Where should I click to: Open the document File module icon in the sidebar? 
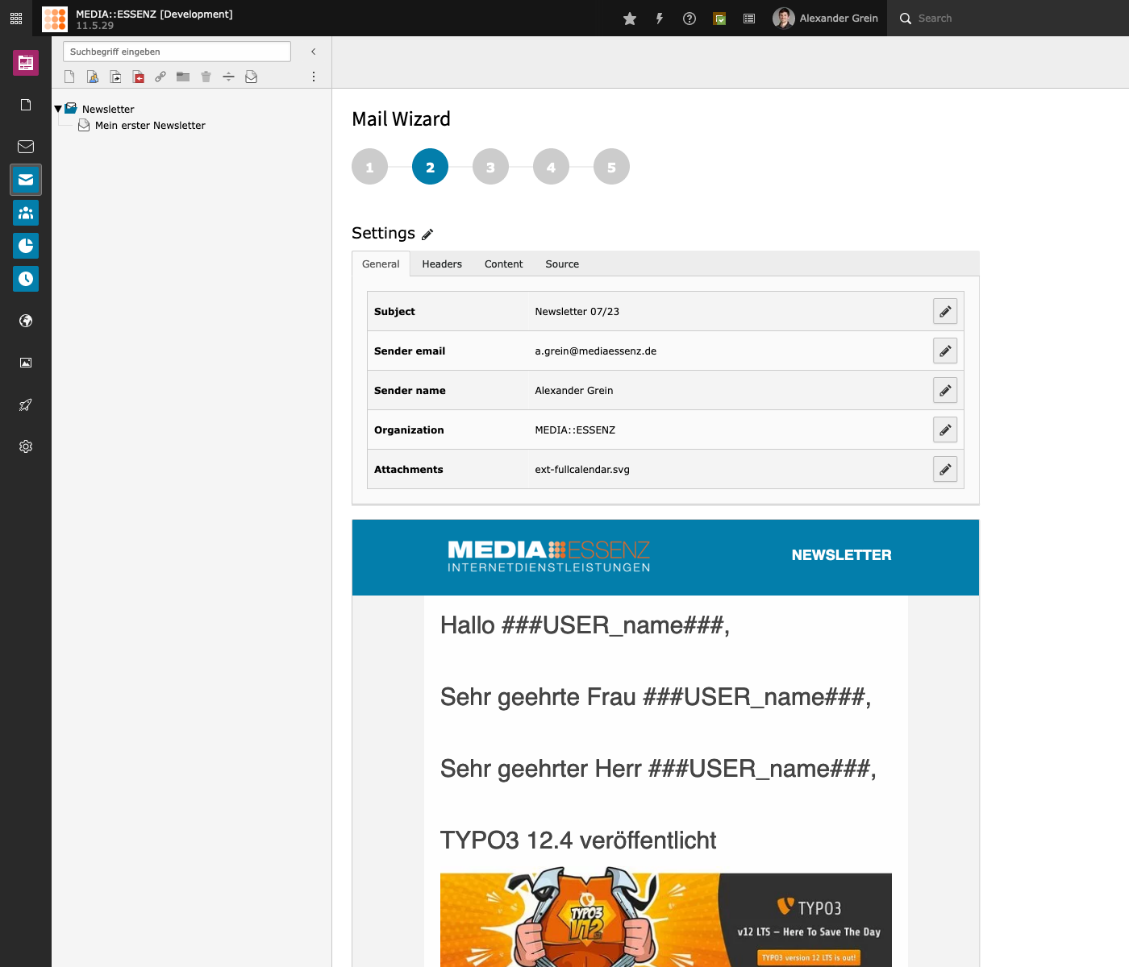pos(26,105)
